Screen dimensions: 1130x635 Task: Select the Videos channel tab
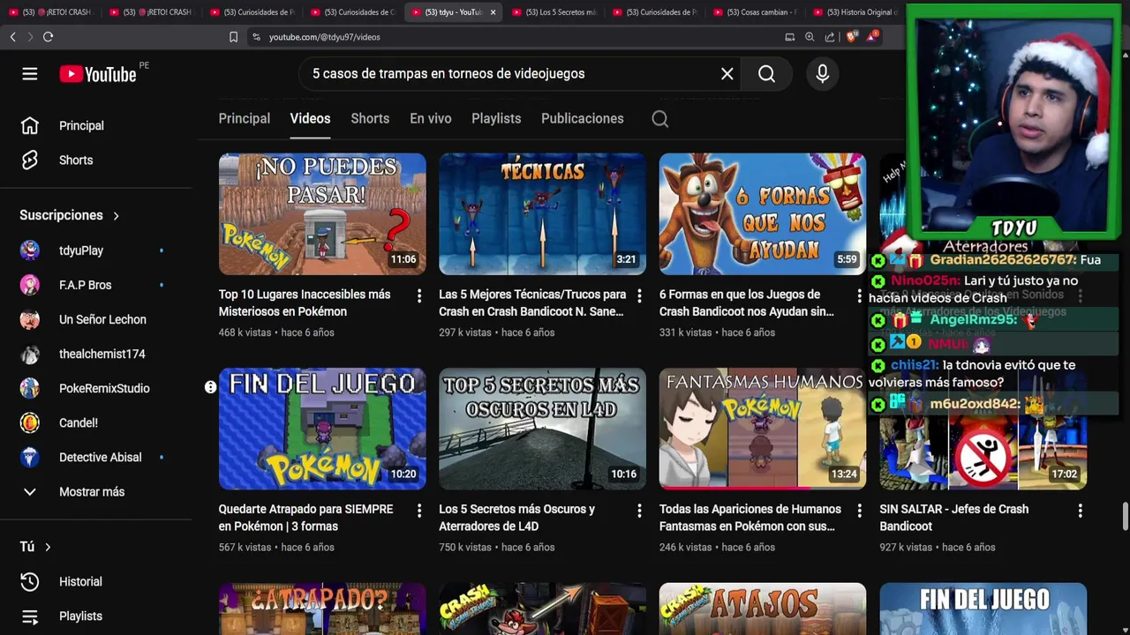click(310, 119)
